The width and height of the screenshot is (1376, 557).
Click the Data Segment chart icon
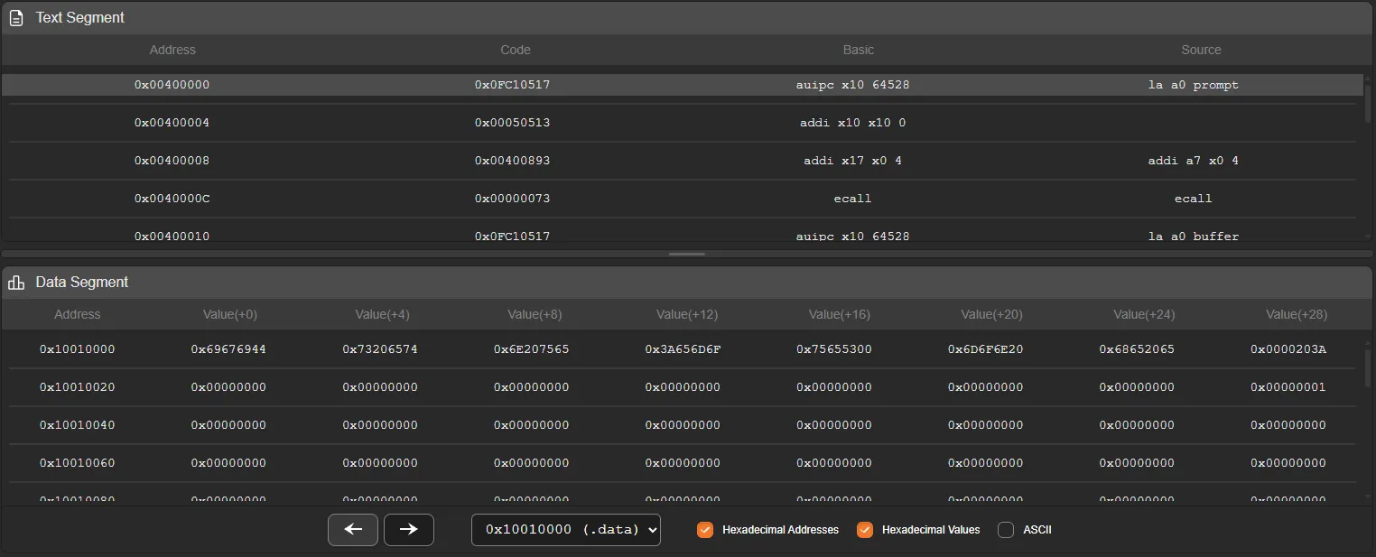tap(16, 283)
